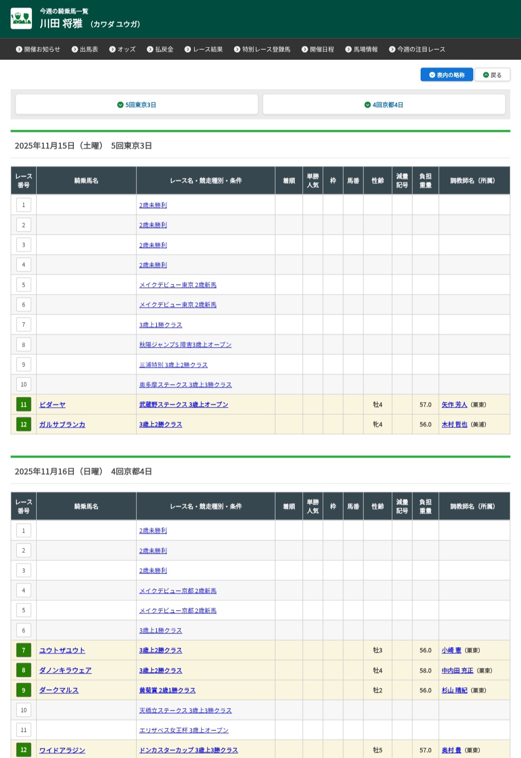Open horse ユウトザユウト link

coord(62,650)
